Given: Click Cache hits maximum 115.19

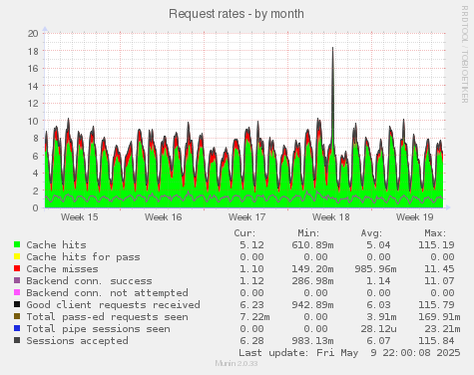Looking at the screenshot, I should [436, 245].
